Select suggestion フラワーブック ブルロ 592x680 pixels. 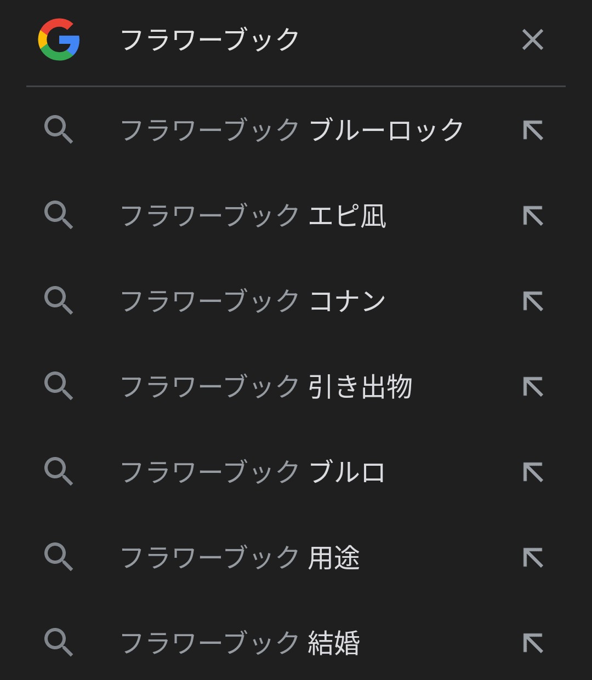click(296, 472)
